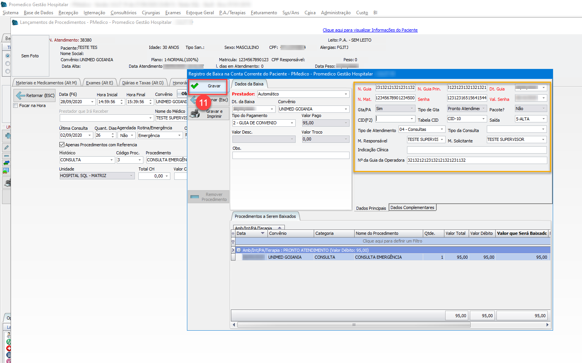This screenshot has height=363, width=582.
Task: Open the Tipo do Pagamento dropdown
Action: pyautogui.click(x=292, y=123)
